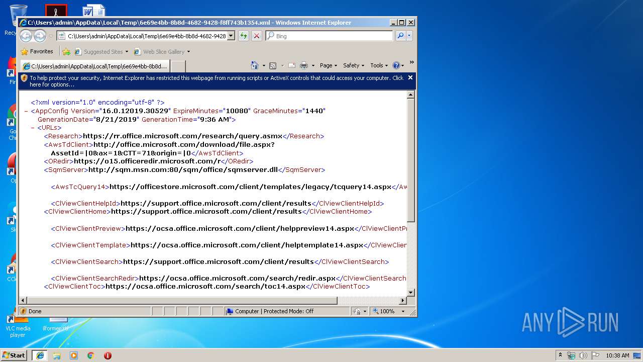This screenshot has height=362, width=643.
Task: Expand the Print options dropdown arrow
Action: click(x=313, y=65)
